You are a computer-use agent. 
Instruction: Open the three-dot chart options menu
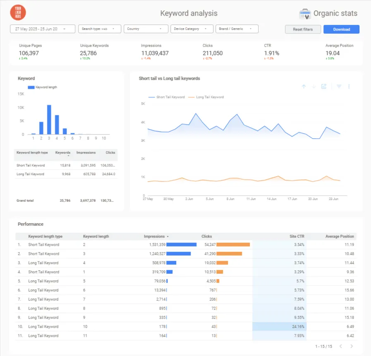point(349,87)
